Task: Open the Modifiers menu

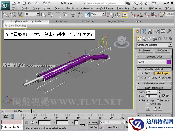Action: click(x=72, y=8)
